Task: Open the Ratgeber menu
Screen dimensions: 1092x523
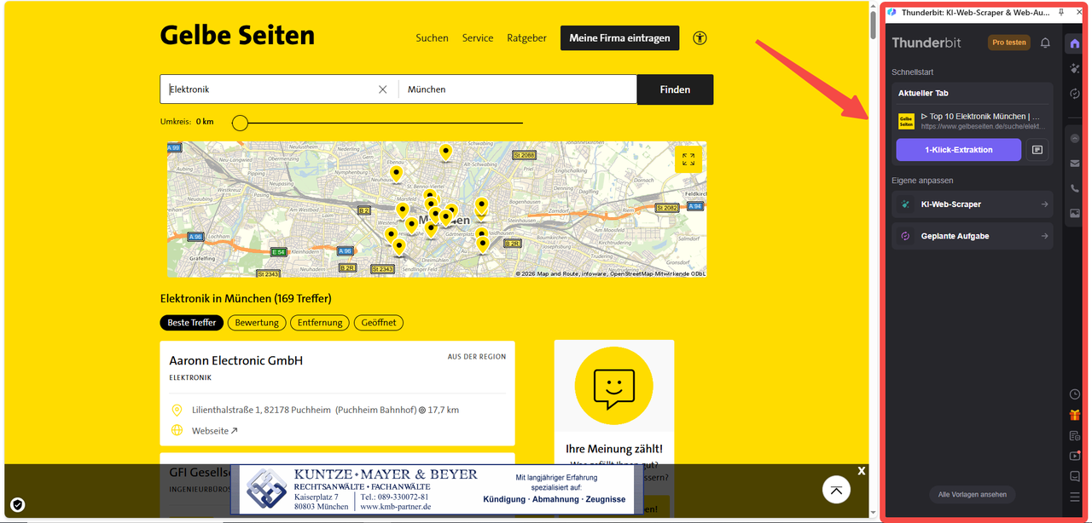Action: click(526, 38)
